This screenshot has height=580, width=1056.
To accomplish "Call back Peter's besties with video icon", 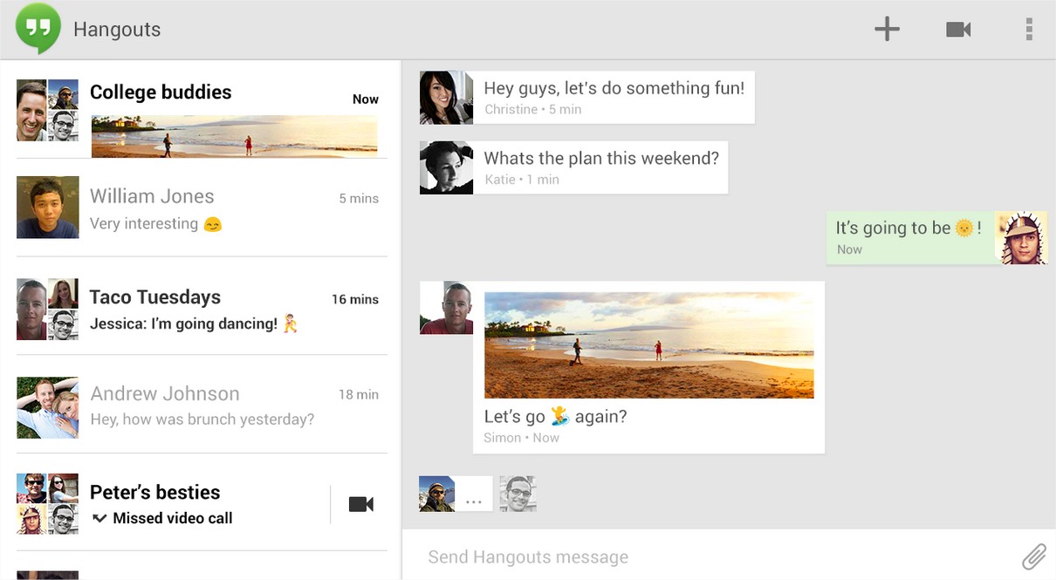I will (x=360, y=504).
